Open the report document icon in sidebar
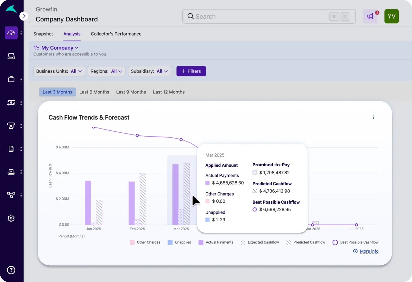The width and height of the screenshot is (412, 282). [11, 149]
